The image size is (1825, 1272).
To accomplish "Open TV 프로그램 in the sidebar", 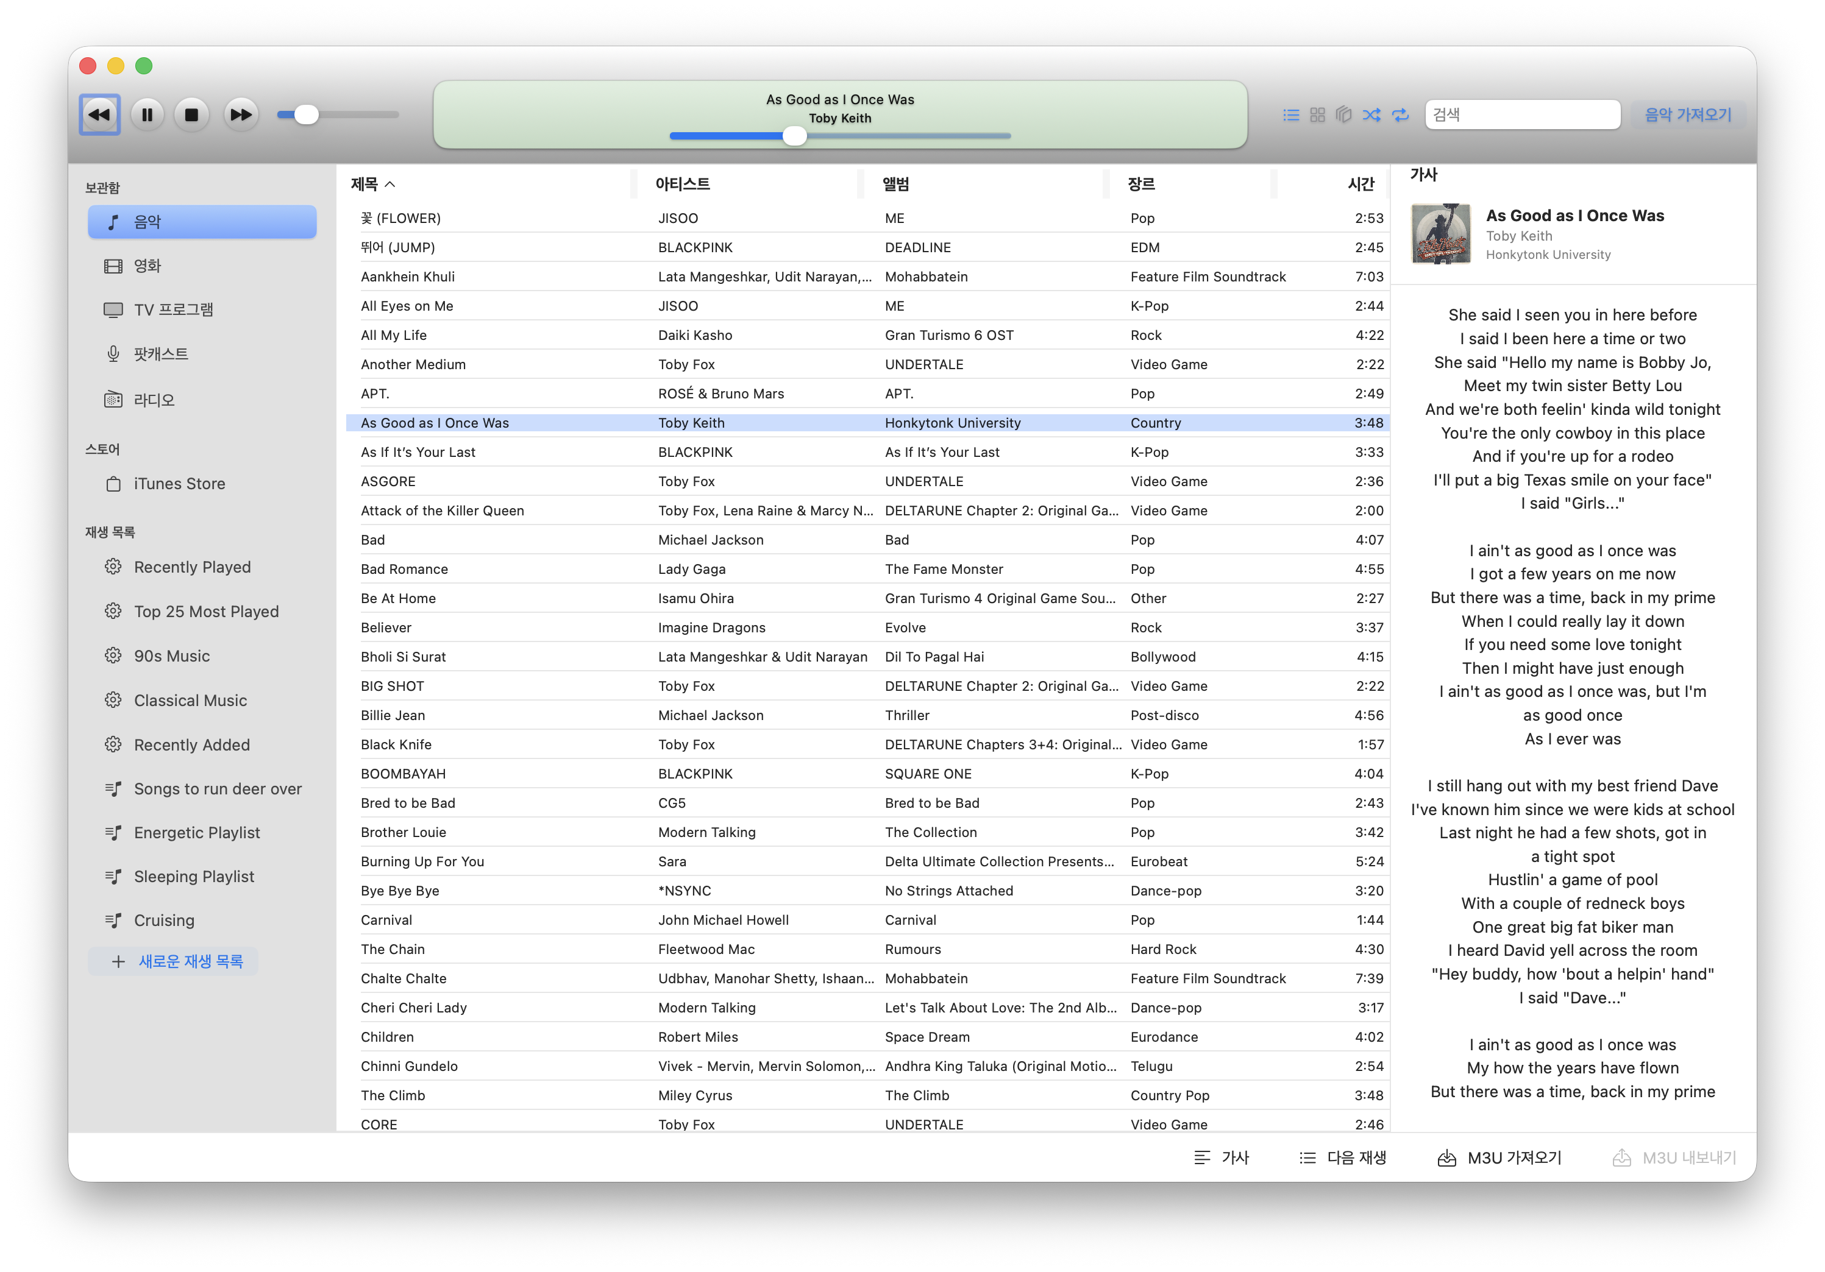I will click(x=202, y=310).
